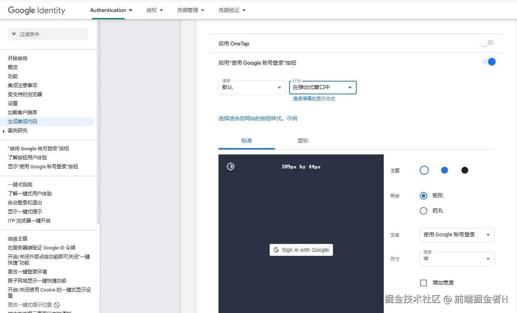Open 在服务器端验证 Google ID 令牌
Image resolution: width=517 pixels, height=313 pixels.
click(42, 248)
